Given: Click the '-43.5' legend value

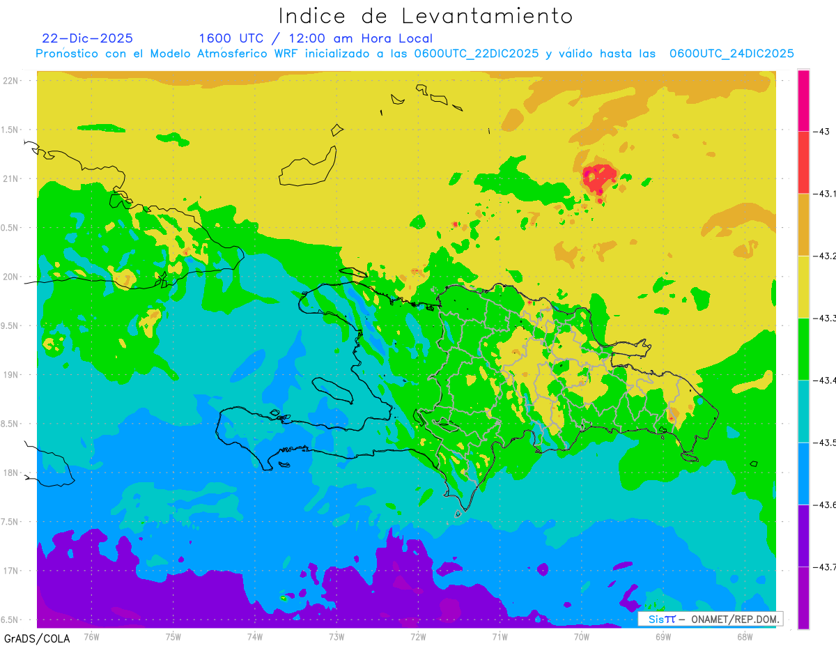Looking at the screenshot, I should point(825,443).
